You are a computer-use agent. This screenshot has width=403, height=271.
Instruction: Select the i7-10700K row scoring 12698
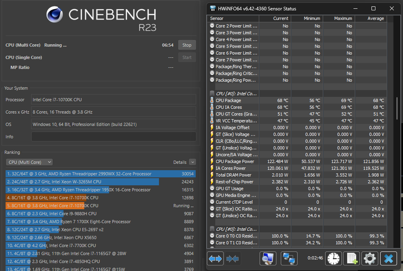click(101, 198)
